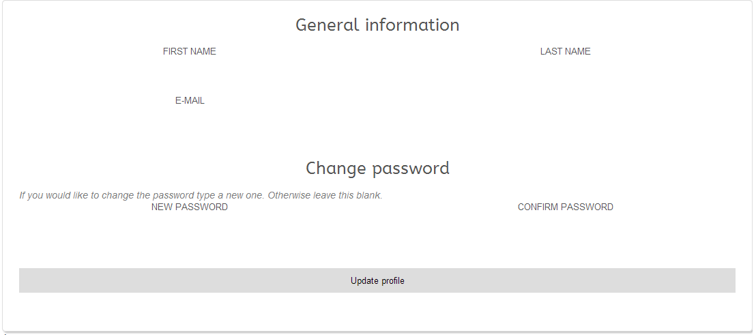This screenshot has height=335, width=756.
Task: Click the CONFIRM PASSWORD label
Action: [565, 207]
